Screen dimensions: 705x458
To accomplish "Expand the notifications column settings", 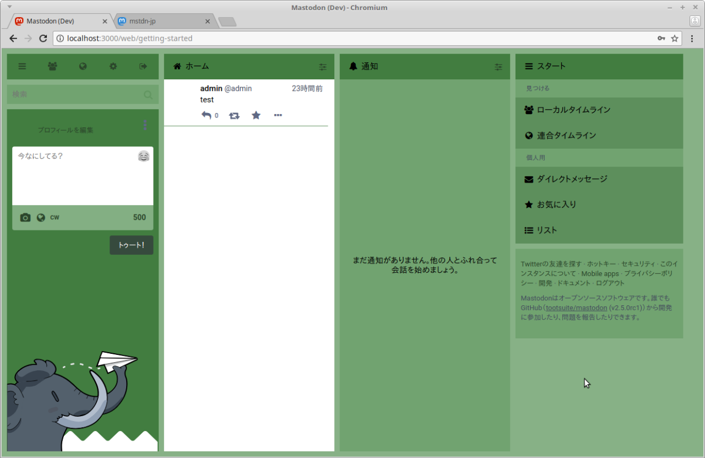I will tap(498, 67).
